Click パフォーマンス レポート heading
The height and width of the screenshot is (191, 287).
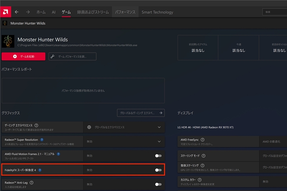pos(17,69)
